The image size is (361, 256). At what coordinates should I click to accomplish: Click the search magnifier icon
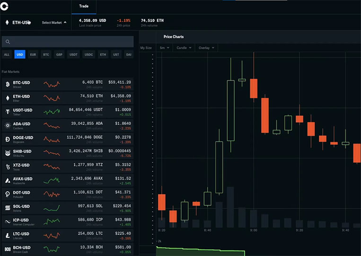(x=8, y=42)
